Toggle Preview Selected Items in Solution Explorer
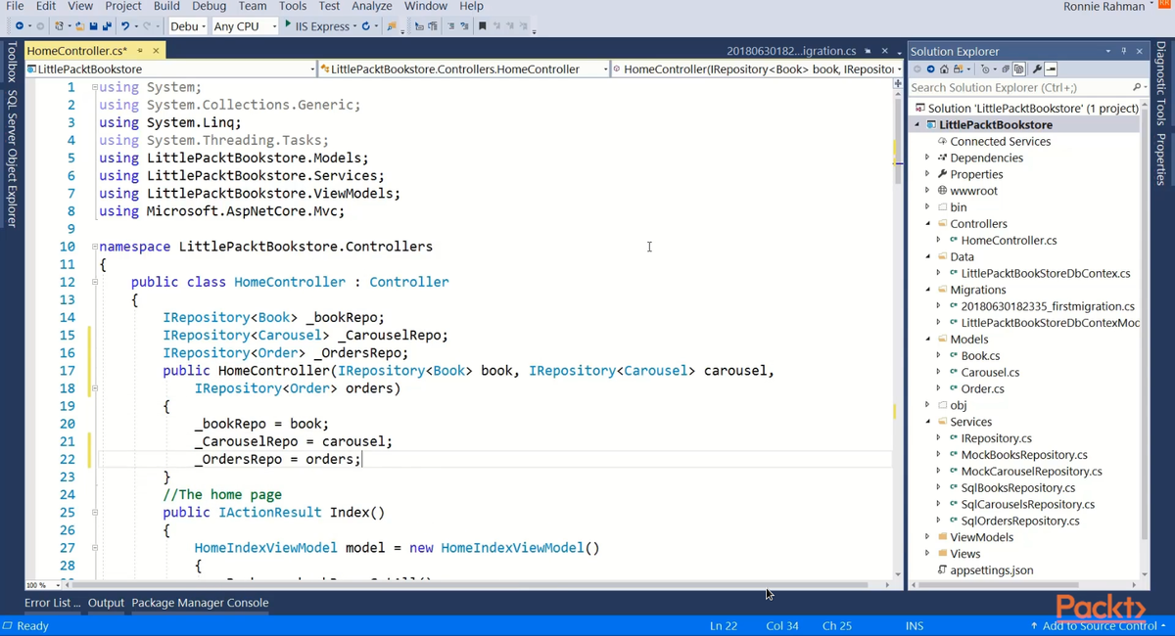Viewport: 1175px width, 636px height. tap(1051, 69)
